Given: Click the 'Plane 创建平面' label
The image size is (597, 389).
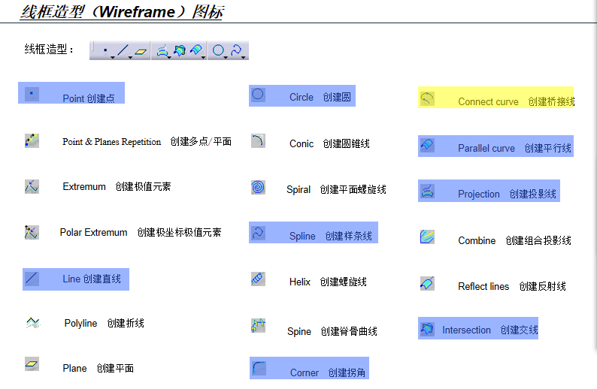Looking at the screenshot, I should pyautogui.click(x=98, y=368).
